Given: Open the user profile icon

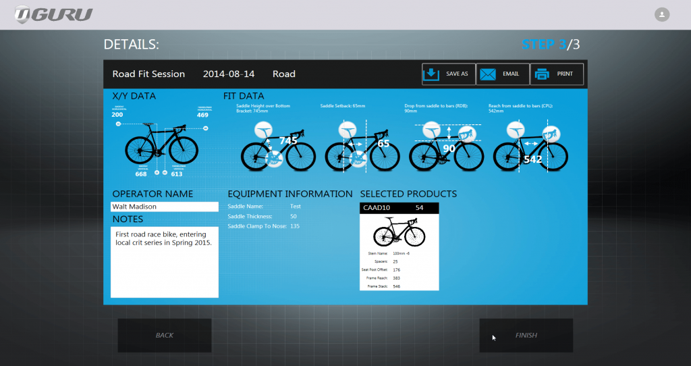Looking at the screenshot, I should (x=662, y=14).
